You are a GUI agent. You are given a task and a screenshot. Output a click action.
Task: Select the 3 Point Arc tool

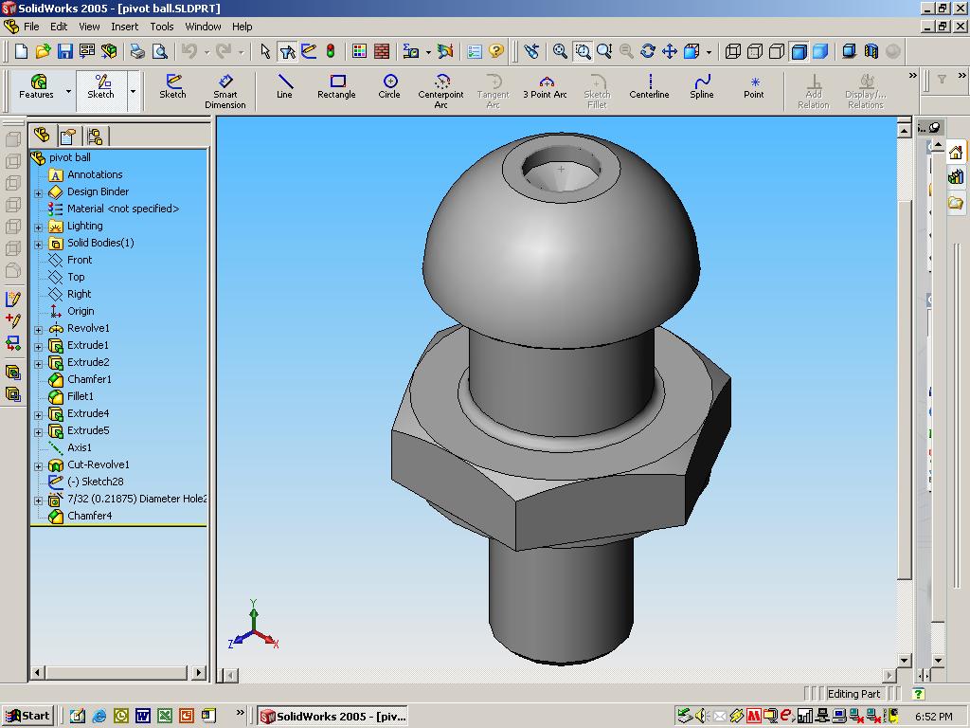click(545, 86)
